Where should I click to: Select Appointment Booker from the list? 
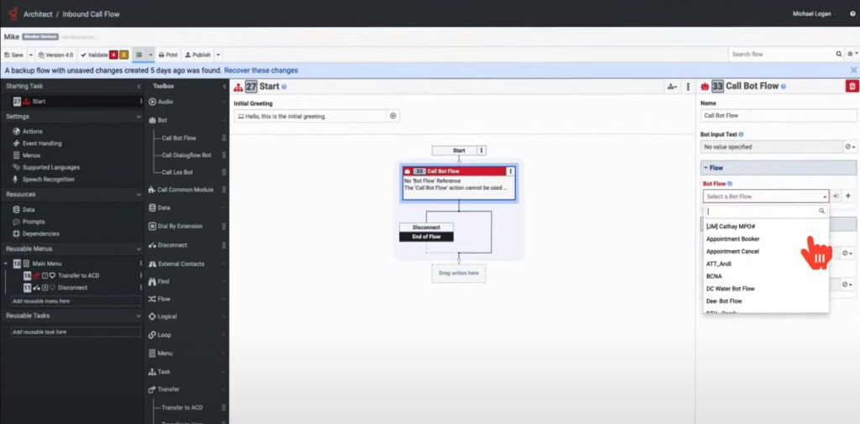pos(732,239)
